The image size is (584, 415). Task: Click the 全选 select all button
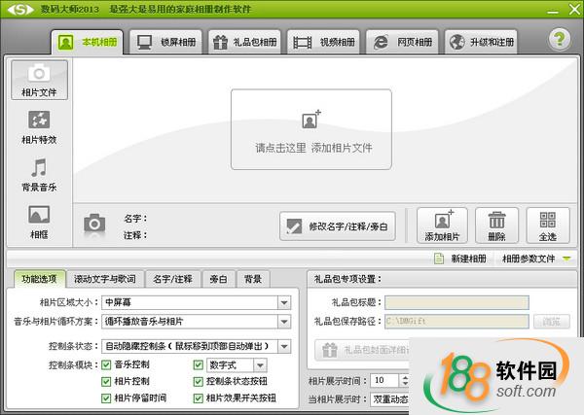(548, 225)
